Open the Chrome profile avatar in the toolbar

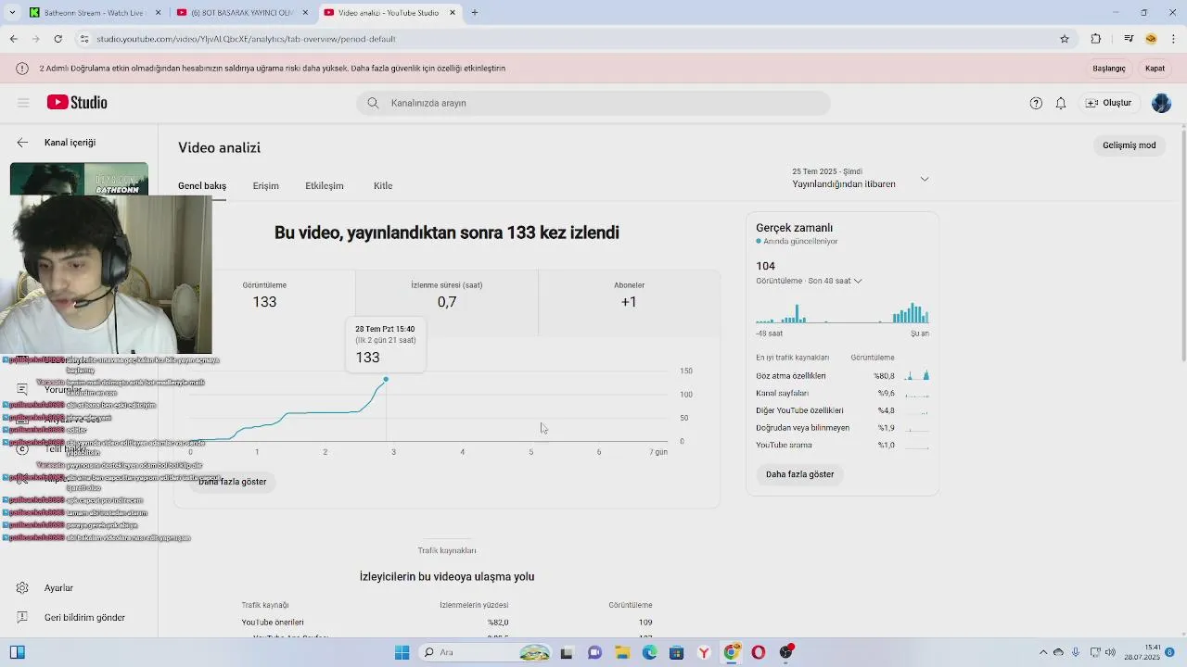1151,39
